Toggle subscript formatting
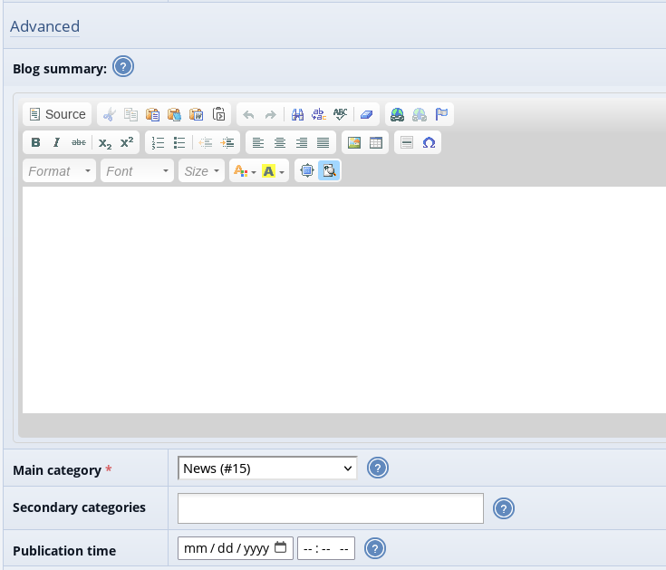Image resolution: width=666 pixels, height=570 pixels. (x=105, y=142)
